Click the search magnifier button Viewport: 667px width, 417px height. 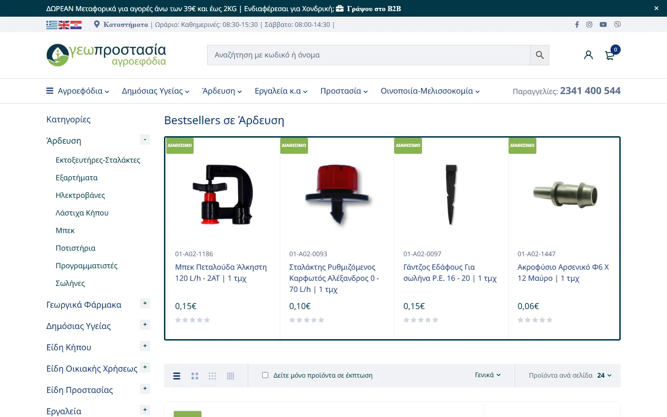tap(540, 55)
